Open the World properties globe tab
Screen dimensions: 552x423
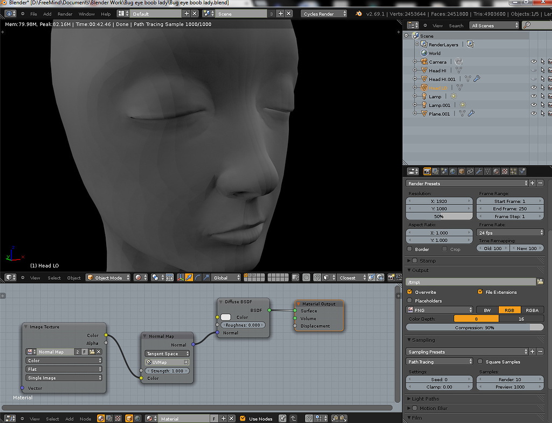[x=453, y=172]
